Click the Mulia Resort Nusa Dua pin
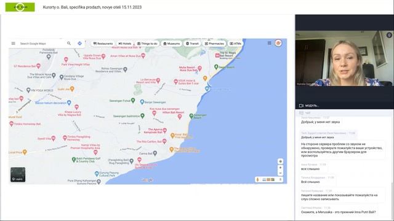 pos(199,68)
